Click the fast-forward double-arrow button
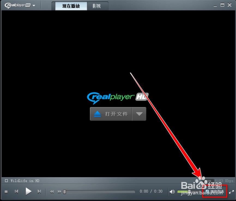Image resolution: width=236 pixels, height=201 pixels. [59, 192]
